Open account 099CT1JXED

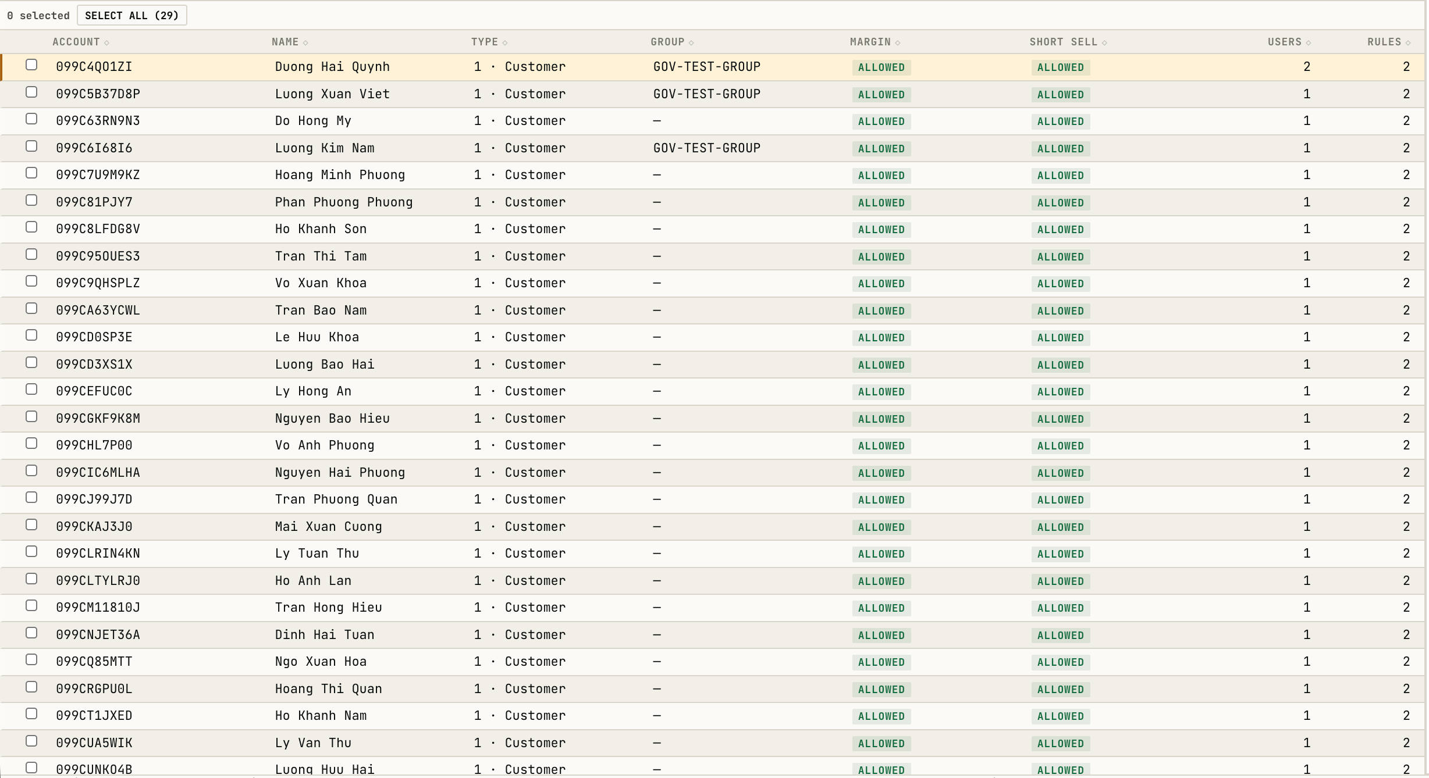point(94,716)
